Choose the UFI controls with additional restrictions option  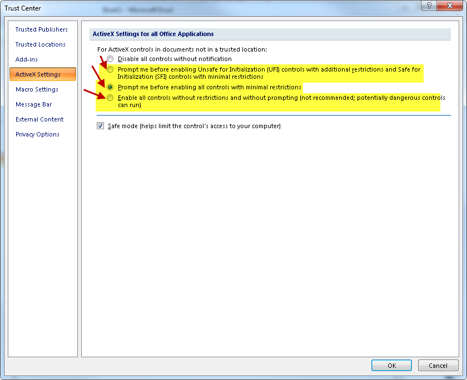coord(111,69)
